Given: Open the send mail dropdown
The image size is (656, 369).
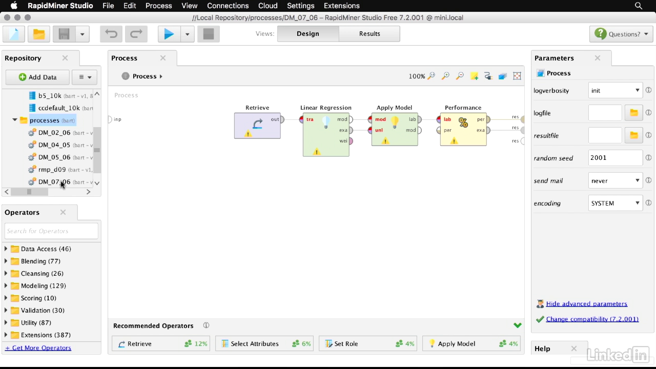Looking at the screenshot, I should (x=615, y=180).
